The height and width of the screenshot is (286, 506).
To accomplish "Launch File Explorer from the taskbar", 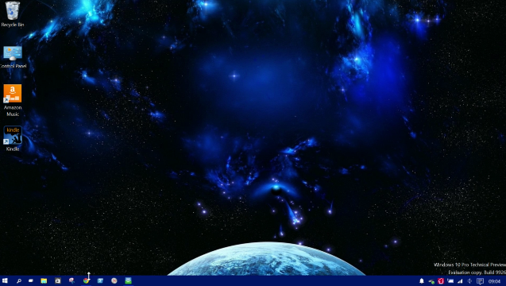I will (44, 280).
